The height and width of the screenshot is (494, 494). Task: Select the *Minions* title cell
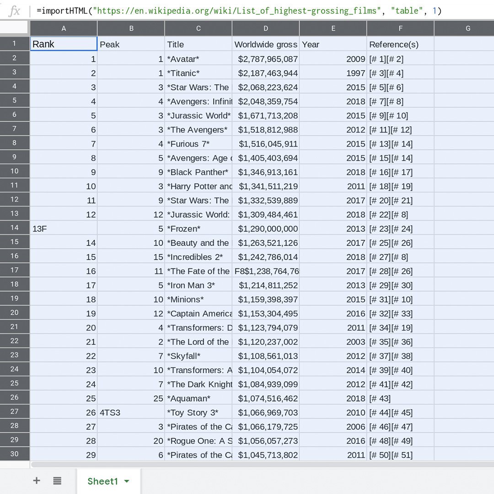(199, 299)
